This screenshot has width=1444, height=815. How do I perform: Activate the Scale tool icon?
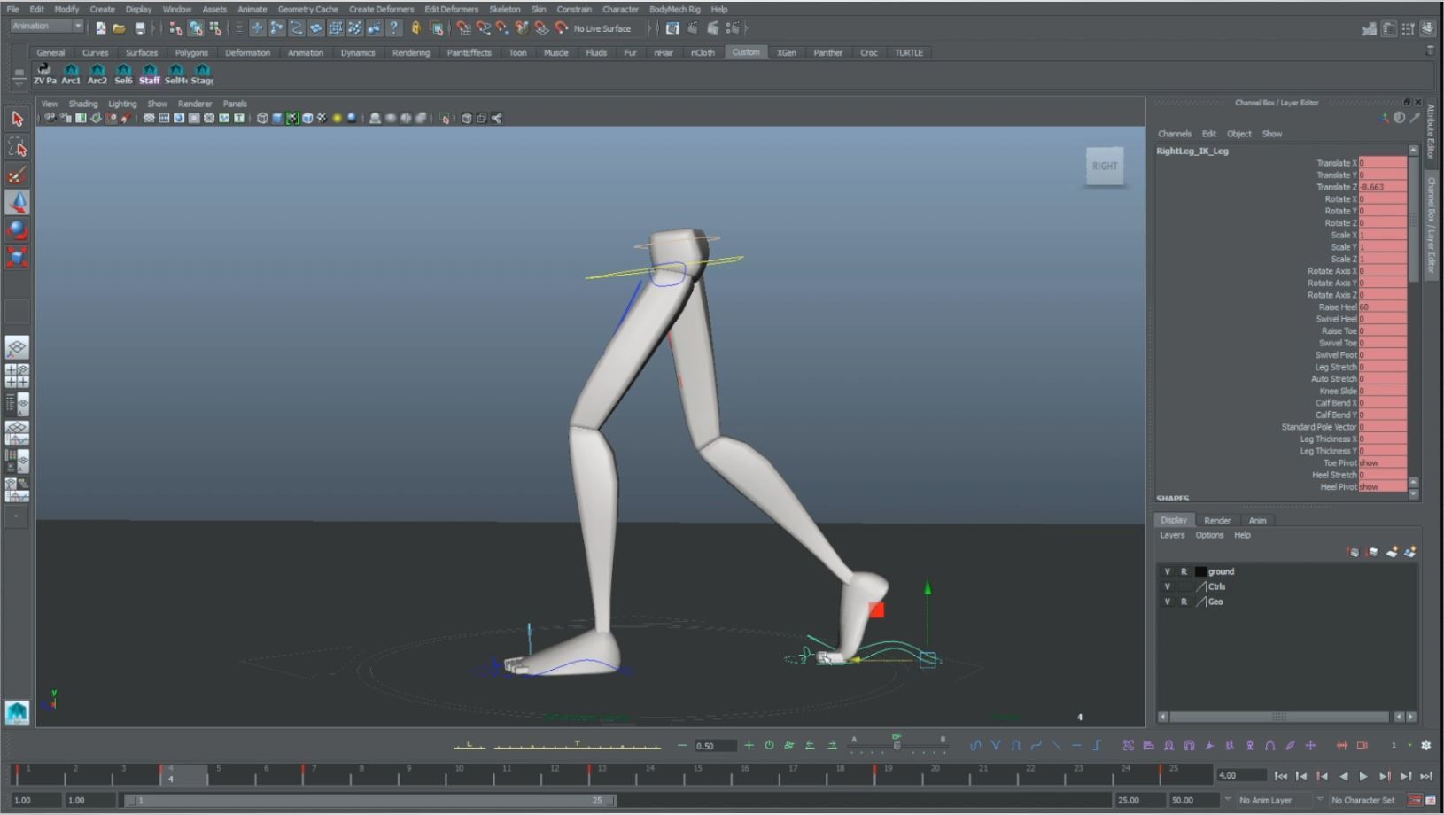tap(17, 257)
